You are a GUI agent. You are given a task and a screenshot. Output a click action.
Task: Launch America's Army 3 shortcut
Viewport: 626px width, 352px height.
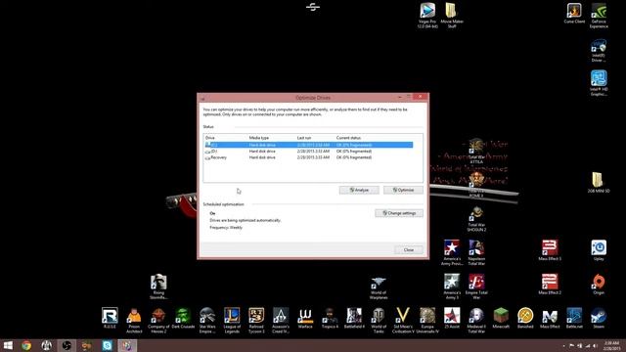point(452,286)
